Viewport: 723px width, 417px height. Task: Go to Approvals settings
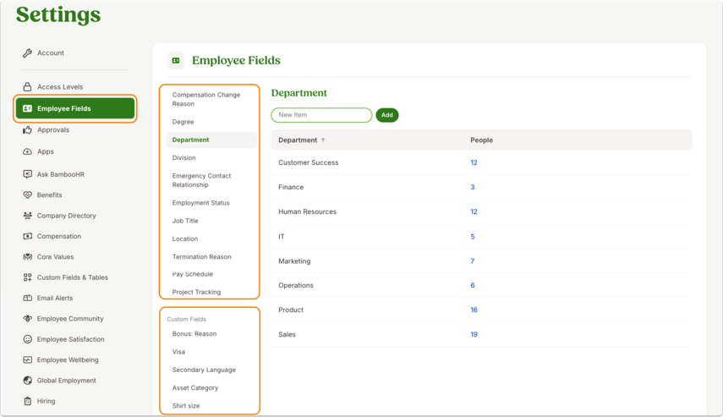[x=53, y=130]
